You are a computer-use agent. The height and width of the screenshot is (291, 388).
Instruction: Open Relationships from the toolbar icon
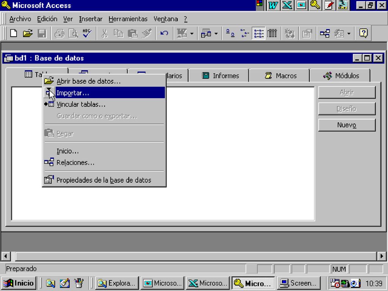[x=325, y=33]
